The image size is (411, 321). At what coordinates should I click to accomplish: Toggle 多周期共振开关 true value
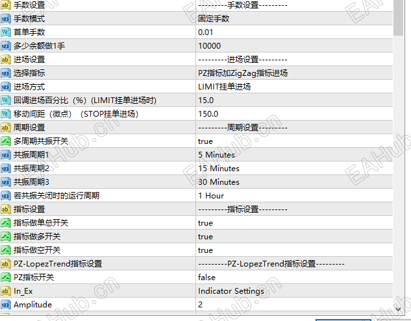point(294,141)
